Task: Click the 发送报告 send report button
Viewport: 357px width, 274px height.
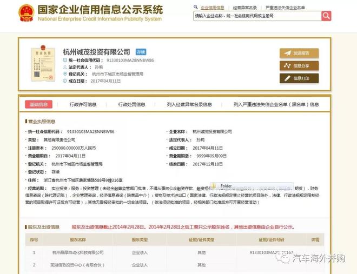Action: pos(299,53)
